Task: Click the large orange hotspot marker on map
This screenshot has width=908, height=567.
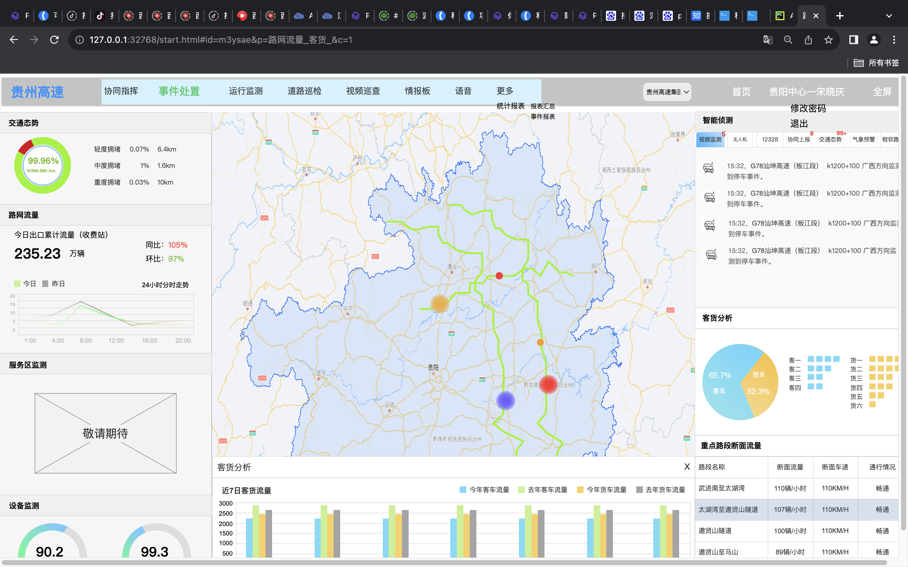Action: [x=439, y=304]
